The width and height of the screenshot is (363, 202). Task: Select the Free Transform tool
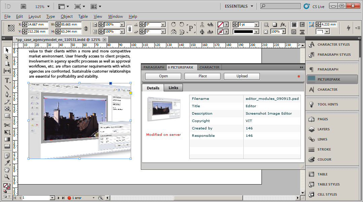(7, 132)
